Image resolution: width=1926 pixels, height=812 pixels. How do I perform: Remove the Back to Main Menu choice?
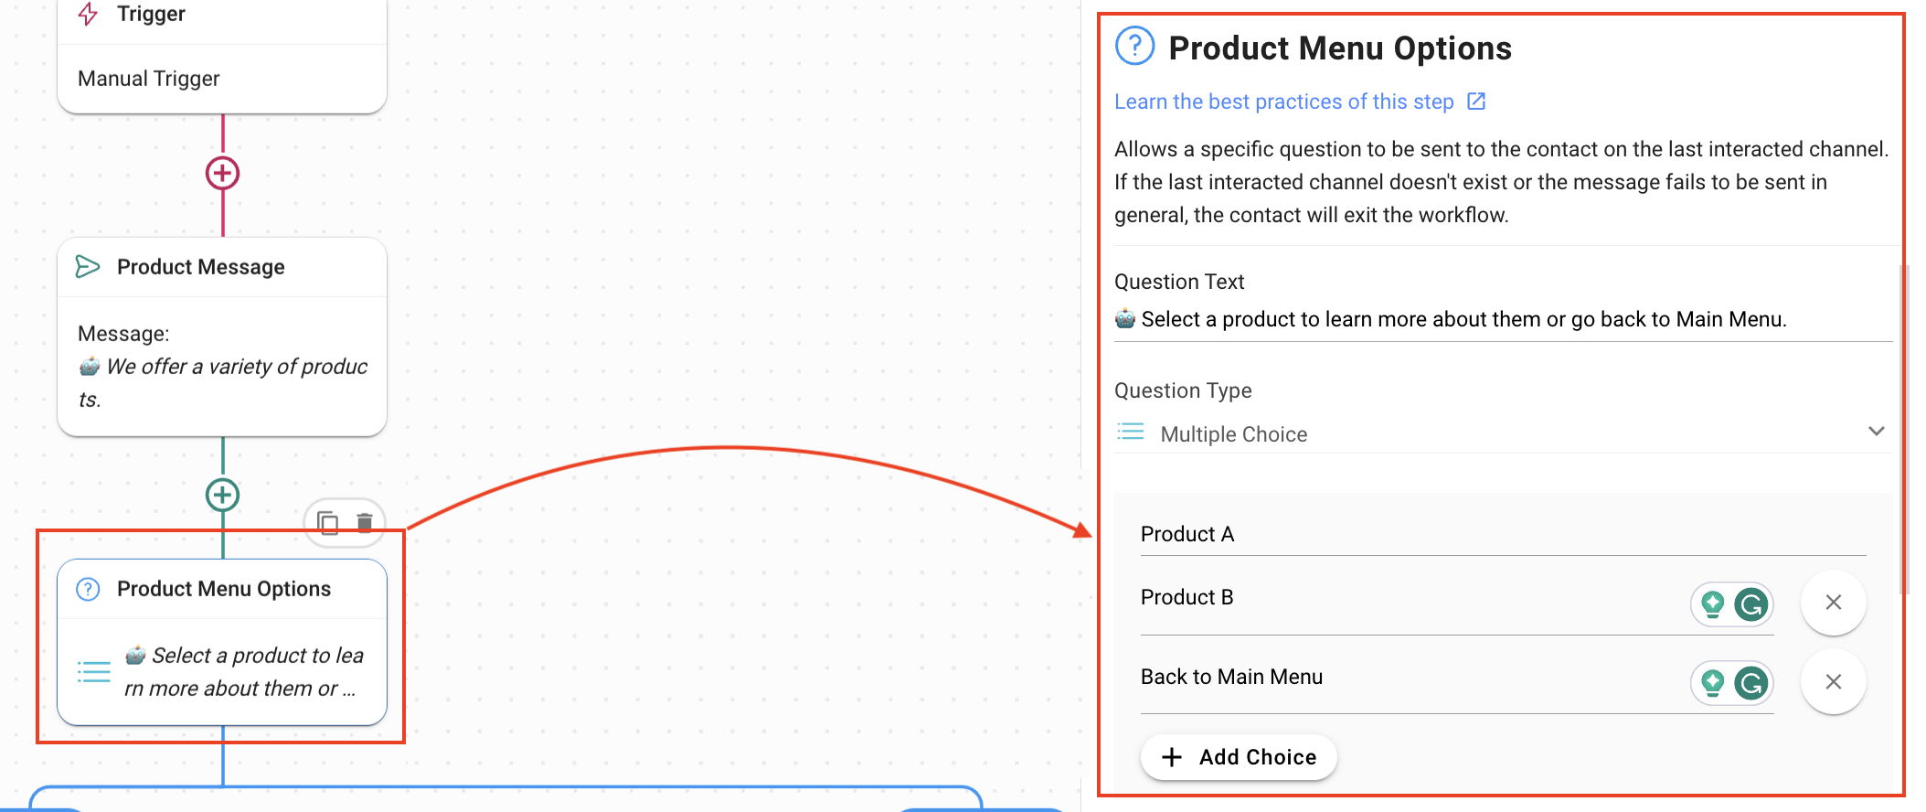tap(1833, 682)
